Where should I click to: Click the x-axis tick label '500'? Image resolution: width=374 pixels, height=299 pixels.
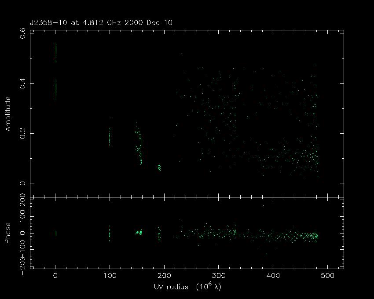point(327,276)
